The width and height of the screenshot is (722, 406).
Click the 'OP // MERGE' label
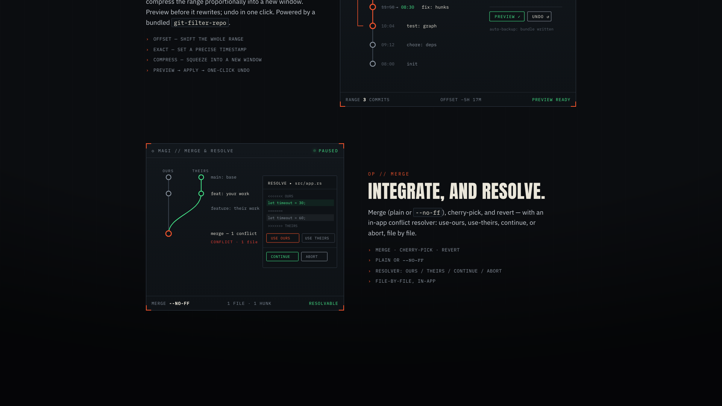click(x=389, y=174)
